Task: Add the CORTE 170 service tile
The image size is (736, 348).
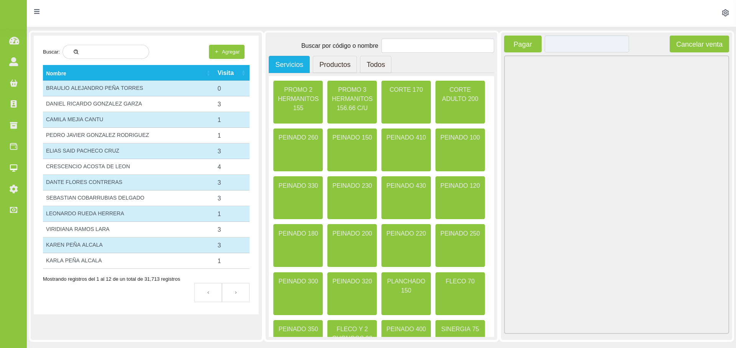Action: 406,102
